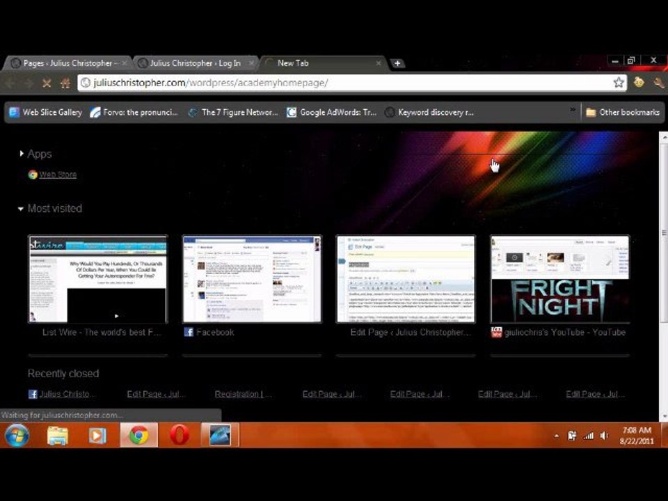Click the giuliochris's YouTube title link

(565, 333)
